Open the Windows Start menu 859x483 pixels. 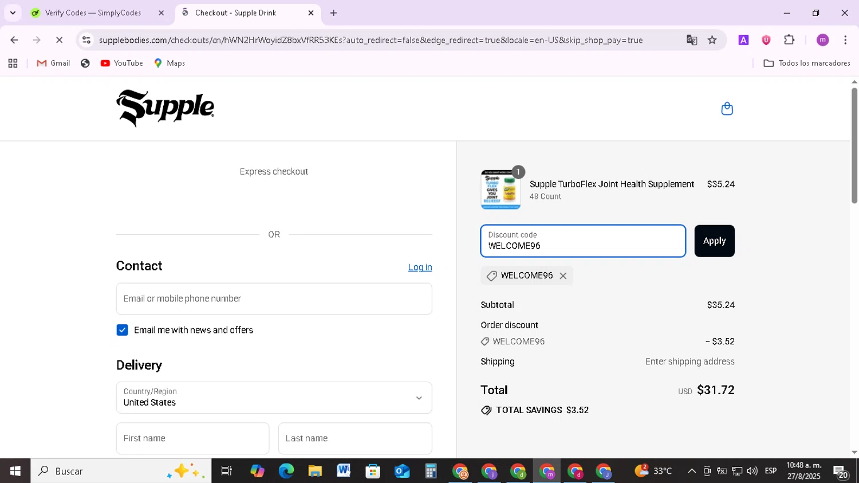15,471
